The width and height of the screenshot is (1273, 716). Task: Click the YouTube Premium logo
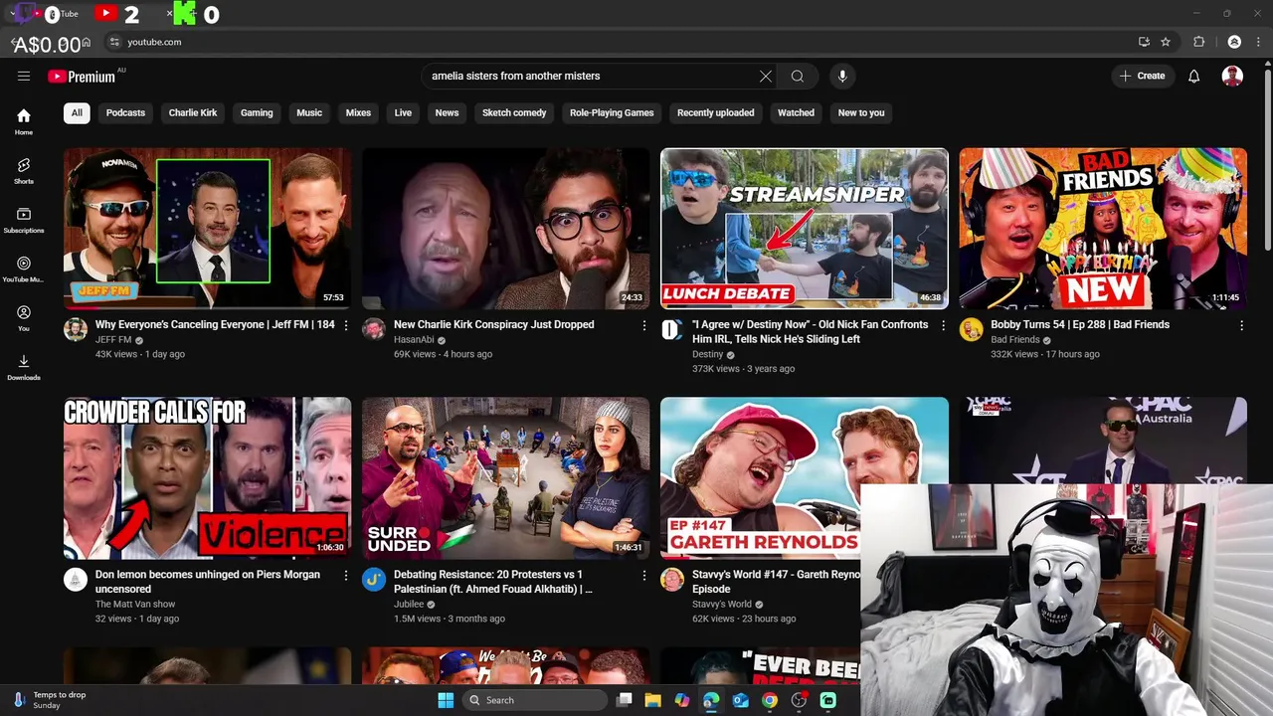(82, 77)
